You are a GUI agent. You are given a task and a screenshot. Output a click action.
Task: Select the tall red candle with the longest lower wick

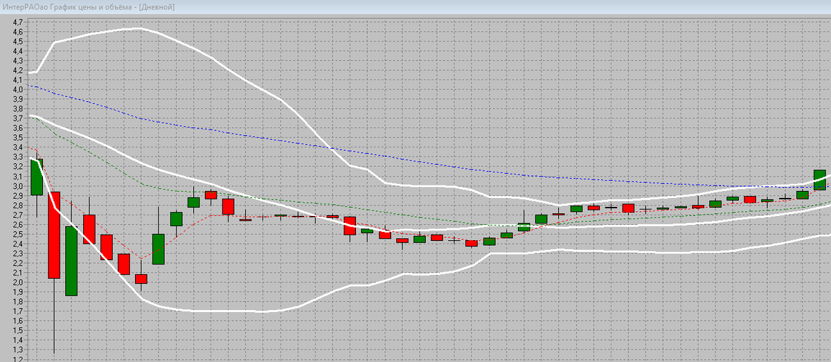click(x=54, y=235)
